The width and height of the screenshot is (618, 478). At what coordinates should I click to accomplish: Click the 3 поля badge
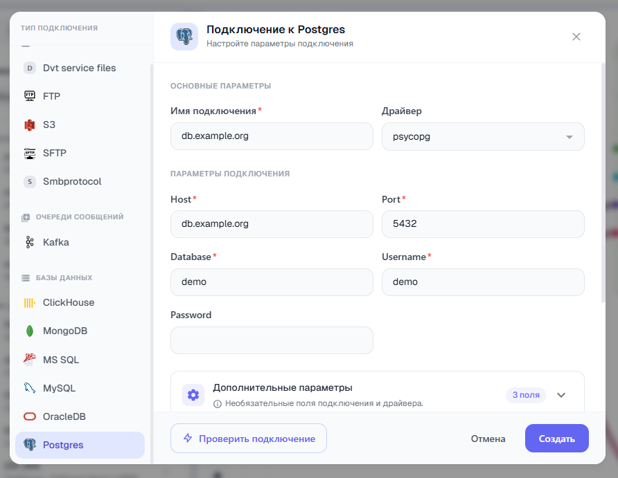[x=526, y=395]
